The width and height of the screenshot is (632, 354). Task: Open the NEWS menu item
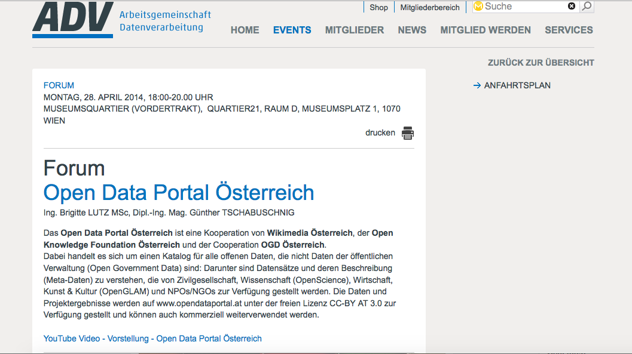[x=412, y=30]
